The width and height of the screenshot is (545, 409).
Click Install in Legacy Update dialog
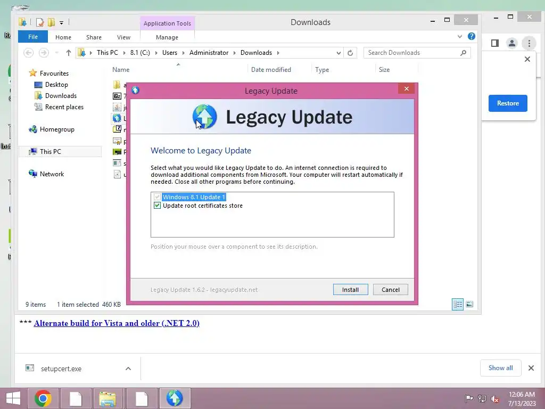tap(350, 289)
